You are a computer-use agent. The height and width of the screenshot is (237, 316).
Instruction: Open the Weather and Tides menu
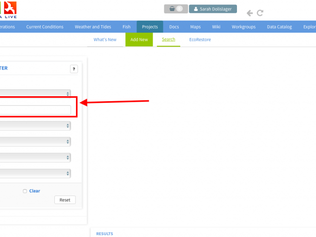93,27
